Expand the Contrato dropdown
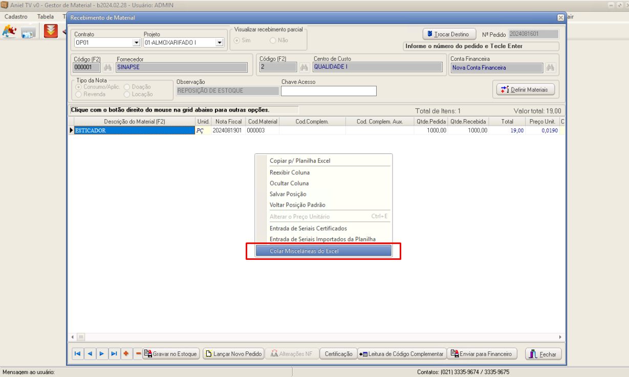 (x=136, y=43)
